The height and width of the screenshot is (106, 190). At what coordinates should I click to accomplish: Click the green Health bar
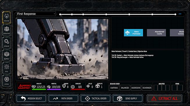pos(39,89)
